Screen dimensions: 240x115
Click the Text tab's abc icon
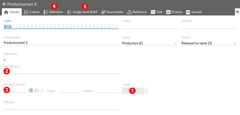click(153, 12)
